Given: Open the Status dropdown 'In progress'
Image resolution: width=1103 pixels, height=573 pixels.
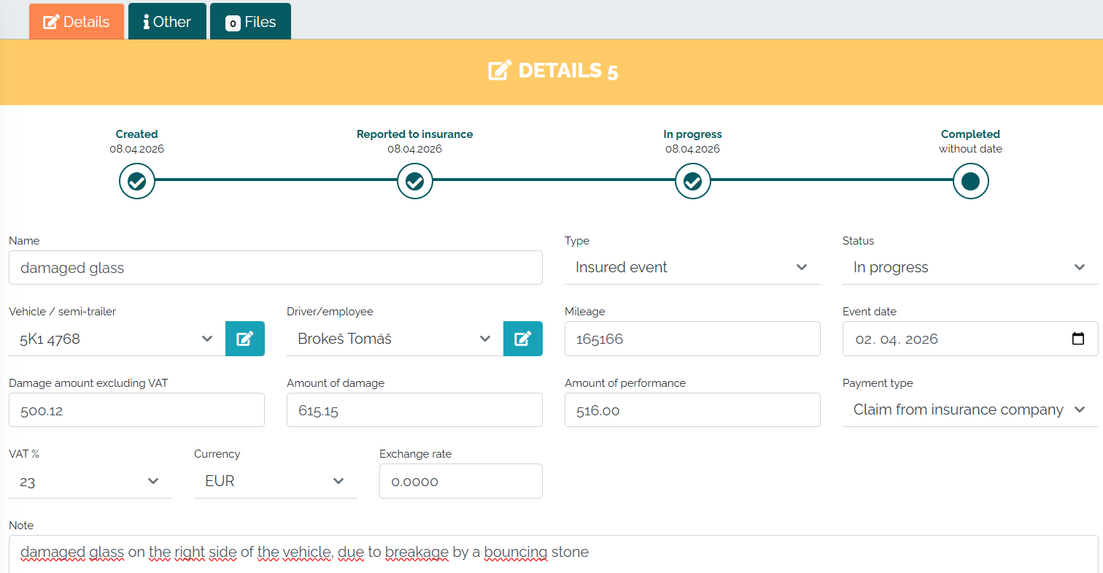Looking at the screenshot, I should point(970,268).
